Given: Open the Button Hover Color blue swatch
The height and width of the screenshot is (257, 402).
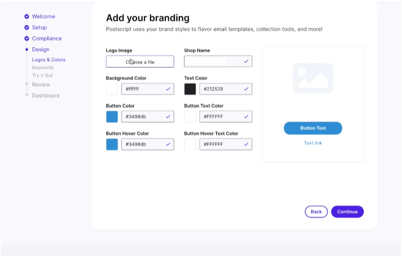Looking at the screenshot, I should 112,144.
